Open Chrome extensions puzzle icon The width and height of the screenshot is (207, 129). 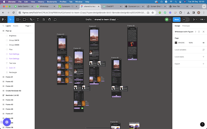[x=181, y=13]
